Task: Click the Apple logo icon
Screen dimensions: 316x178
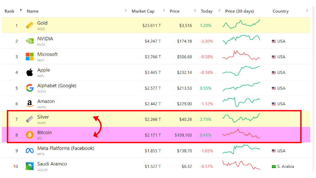Action: pos(30,72)
